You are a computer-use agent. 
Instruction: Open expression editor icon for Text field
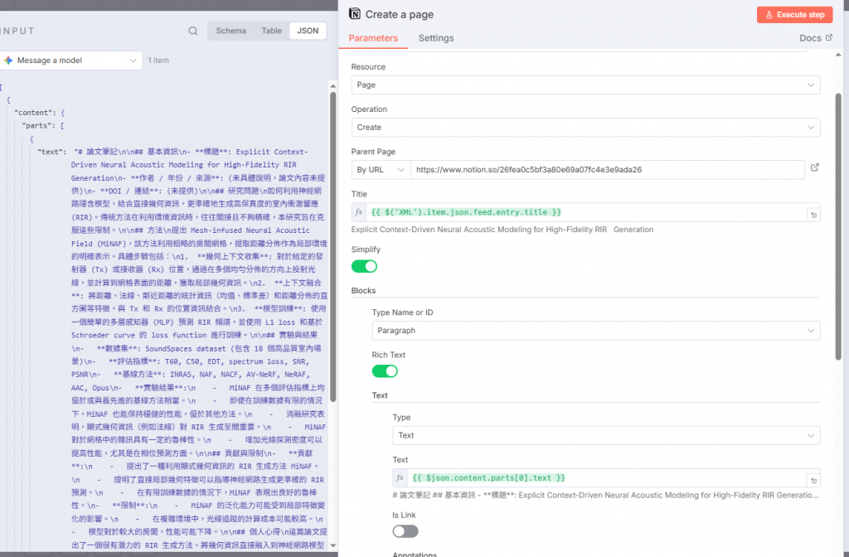(x=813, y=480)
